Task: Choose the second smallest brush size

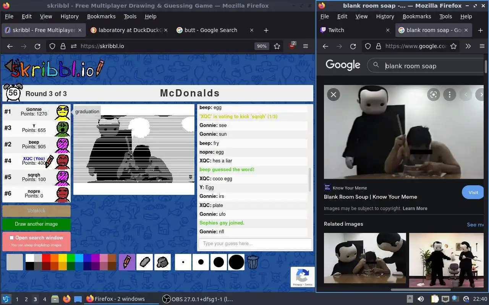Action: point(201,262)
